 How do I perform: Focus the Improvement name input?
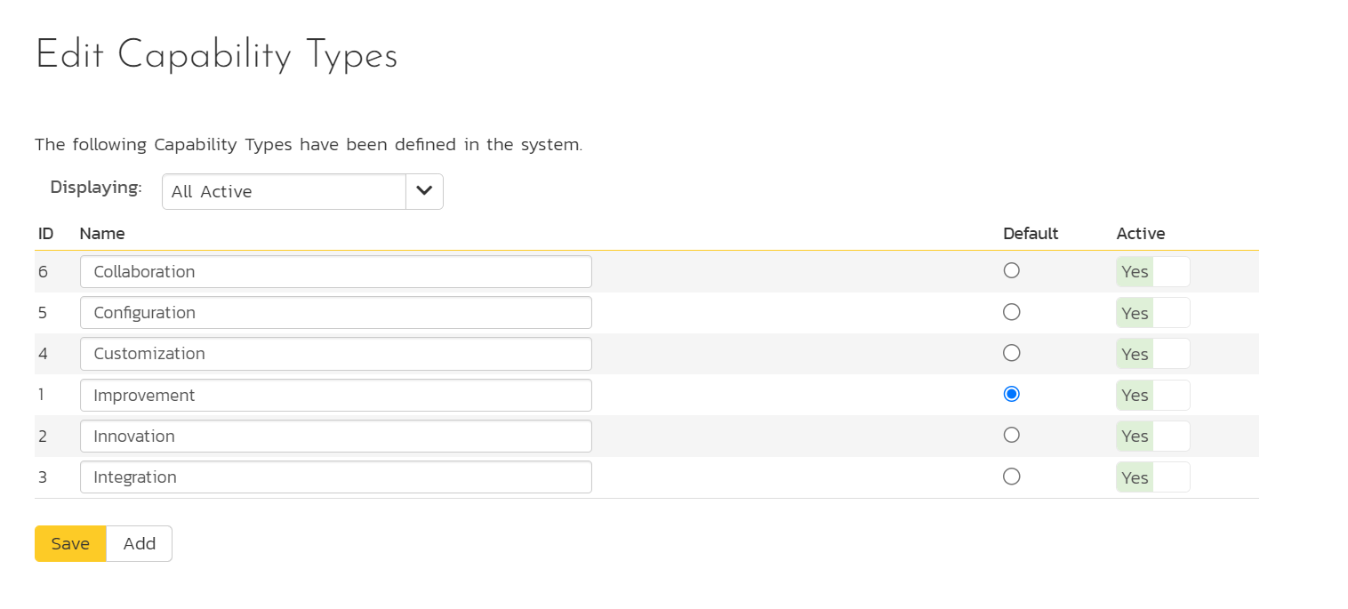click(x=335, y=396)
